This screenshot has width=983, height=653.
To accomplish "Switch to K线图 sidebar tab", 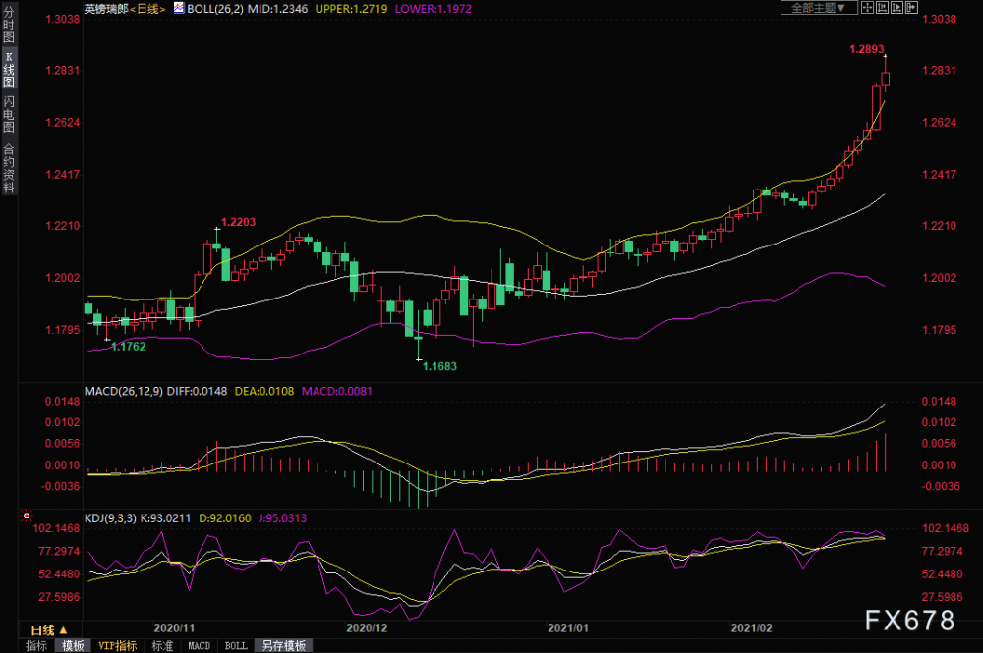I will pyautogui.click(x=9, y=69).
